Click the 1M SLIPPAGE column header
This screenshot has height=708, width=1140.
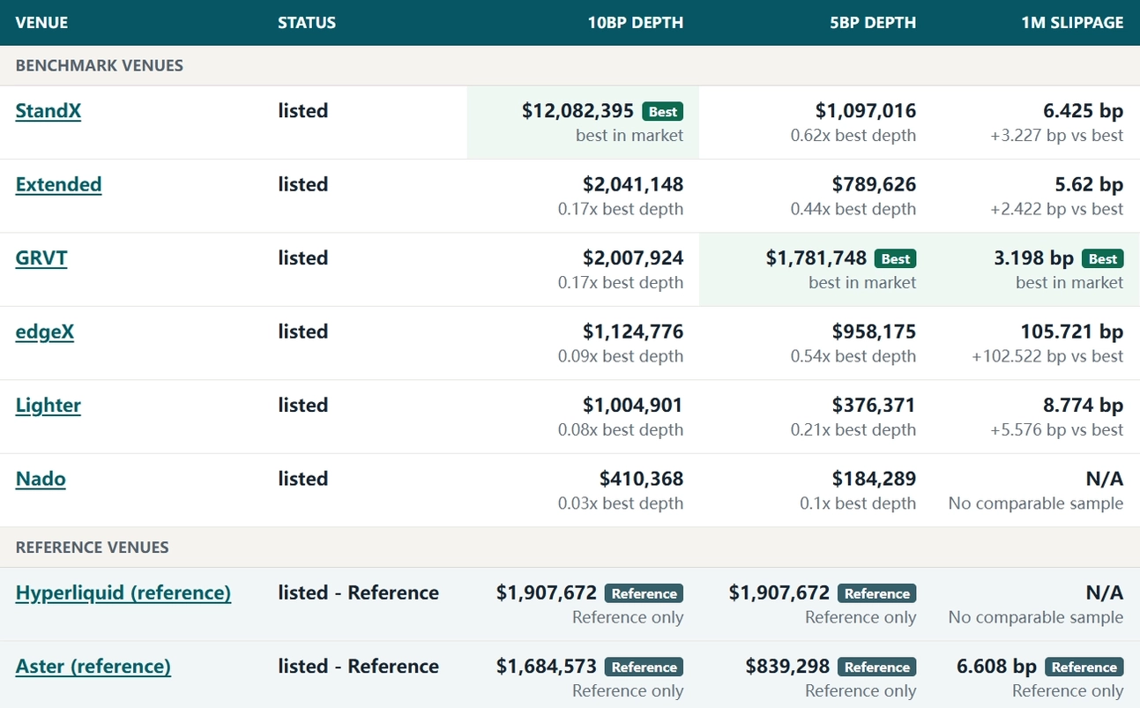tap(1072, 23)
